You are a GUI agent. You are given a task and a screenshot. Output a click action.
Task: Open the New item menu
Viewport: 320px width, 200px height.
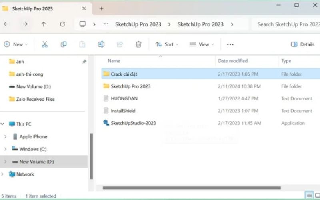coord(16,44)
